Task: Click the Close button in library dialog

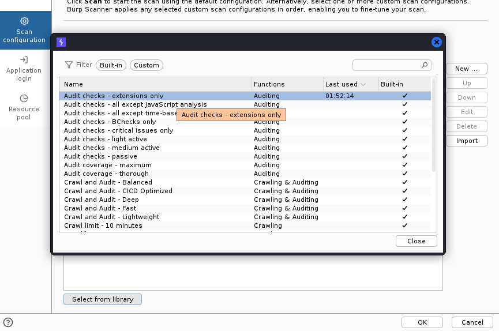Action: (417, 241)
